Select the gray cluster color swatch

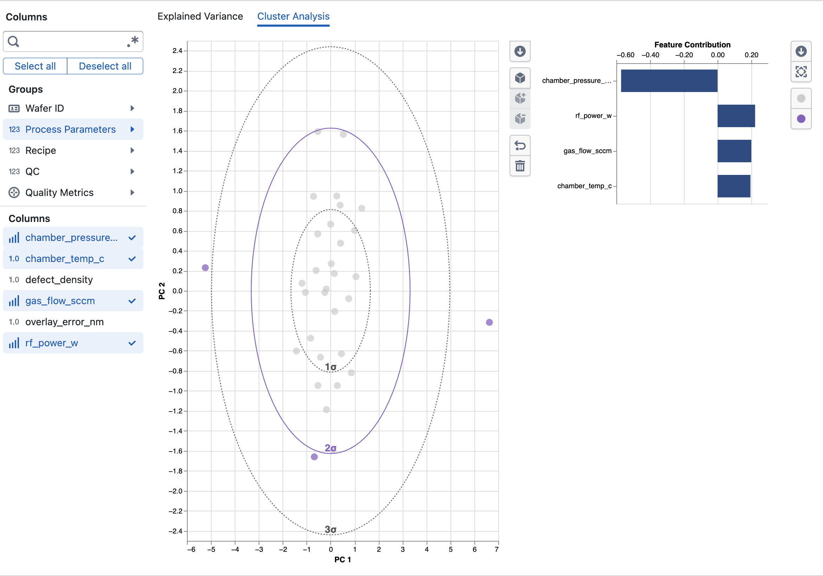point(801,98)
